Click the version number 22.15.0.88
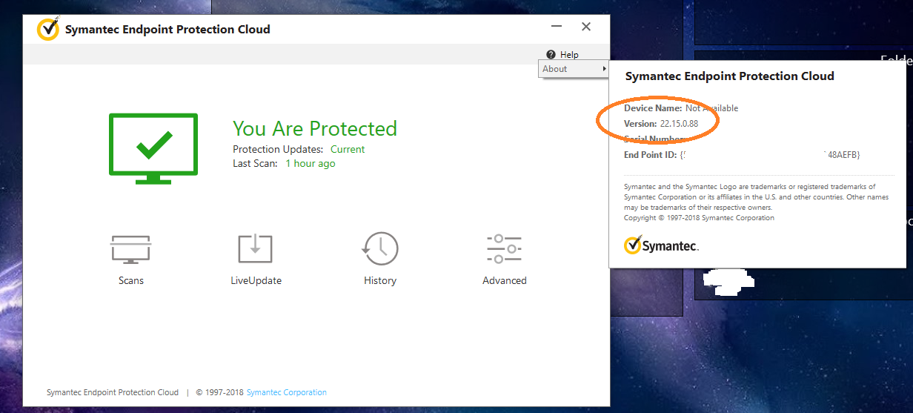Viewport: 913px width, 413px height. [x=679, y=123]
